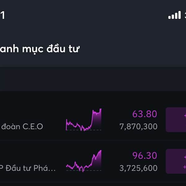This screenshot has height=186, width=186.
Task: Toggle the purple change box beside 96.30
Action: (x=176, y=161)
